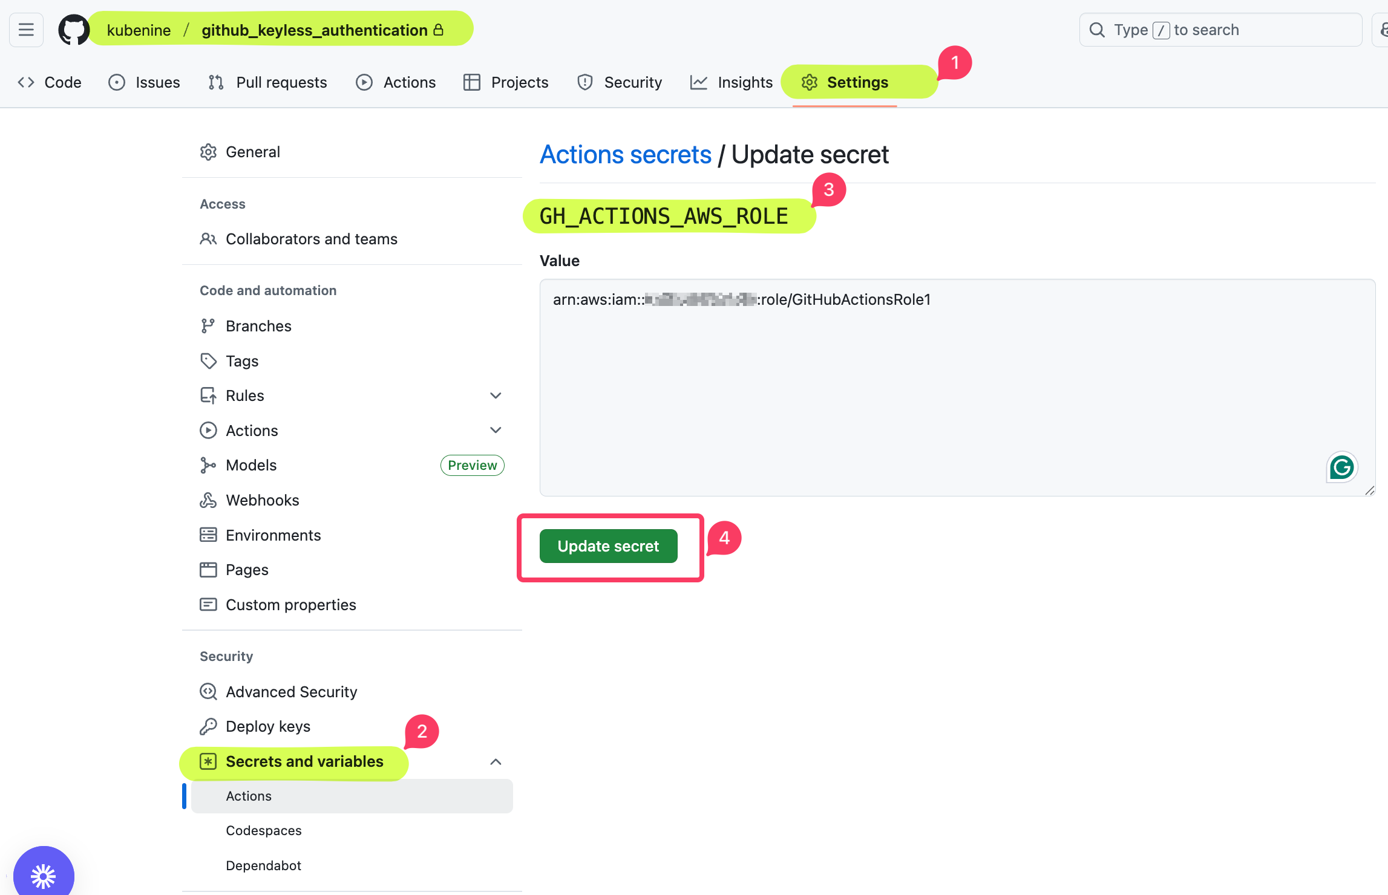Expand the Rules sidebar section
1388x895 pixels.
(496, 395)
